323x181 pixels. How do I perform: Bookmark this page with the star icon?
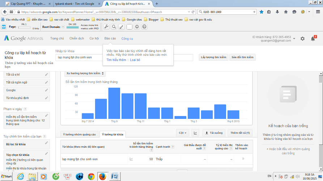[262, 12]
